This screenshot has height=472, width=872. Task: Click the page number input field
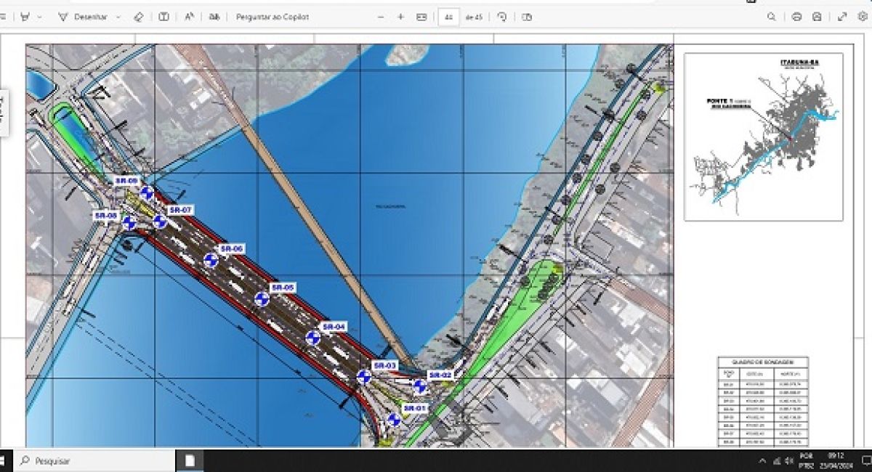(x=449, y=17)
